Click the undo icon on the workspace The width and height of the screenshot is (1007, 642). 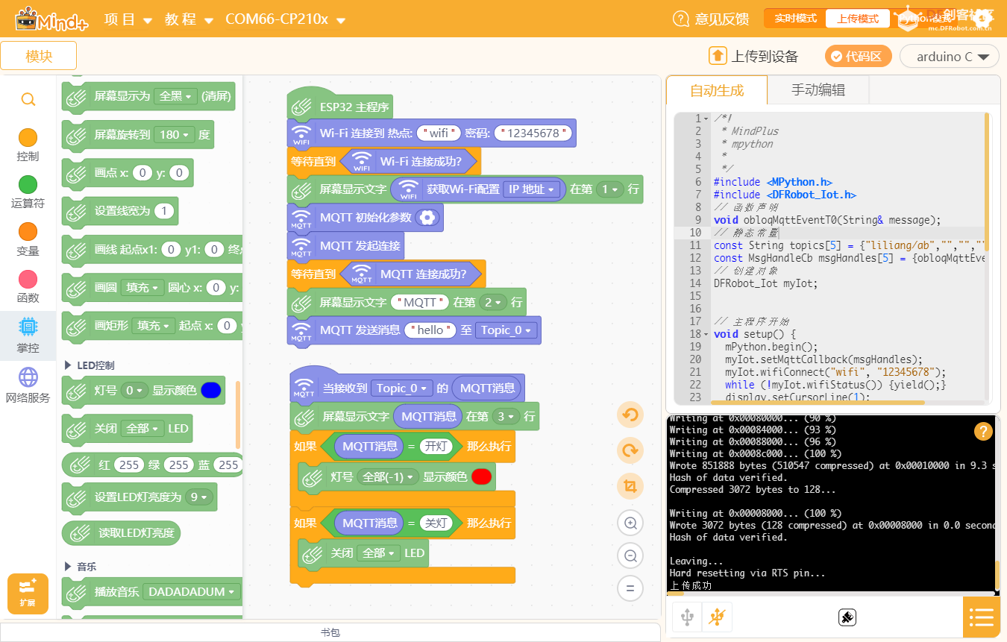630,415
